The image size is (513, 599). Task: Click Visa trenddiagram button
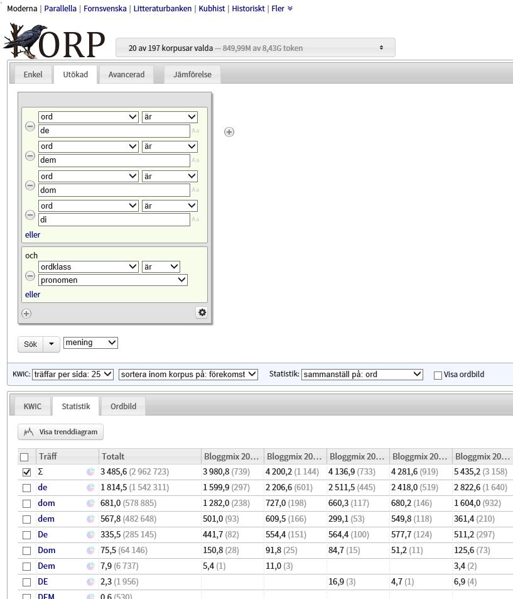pos(61,432)
